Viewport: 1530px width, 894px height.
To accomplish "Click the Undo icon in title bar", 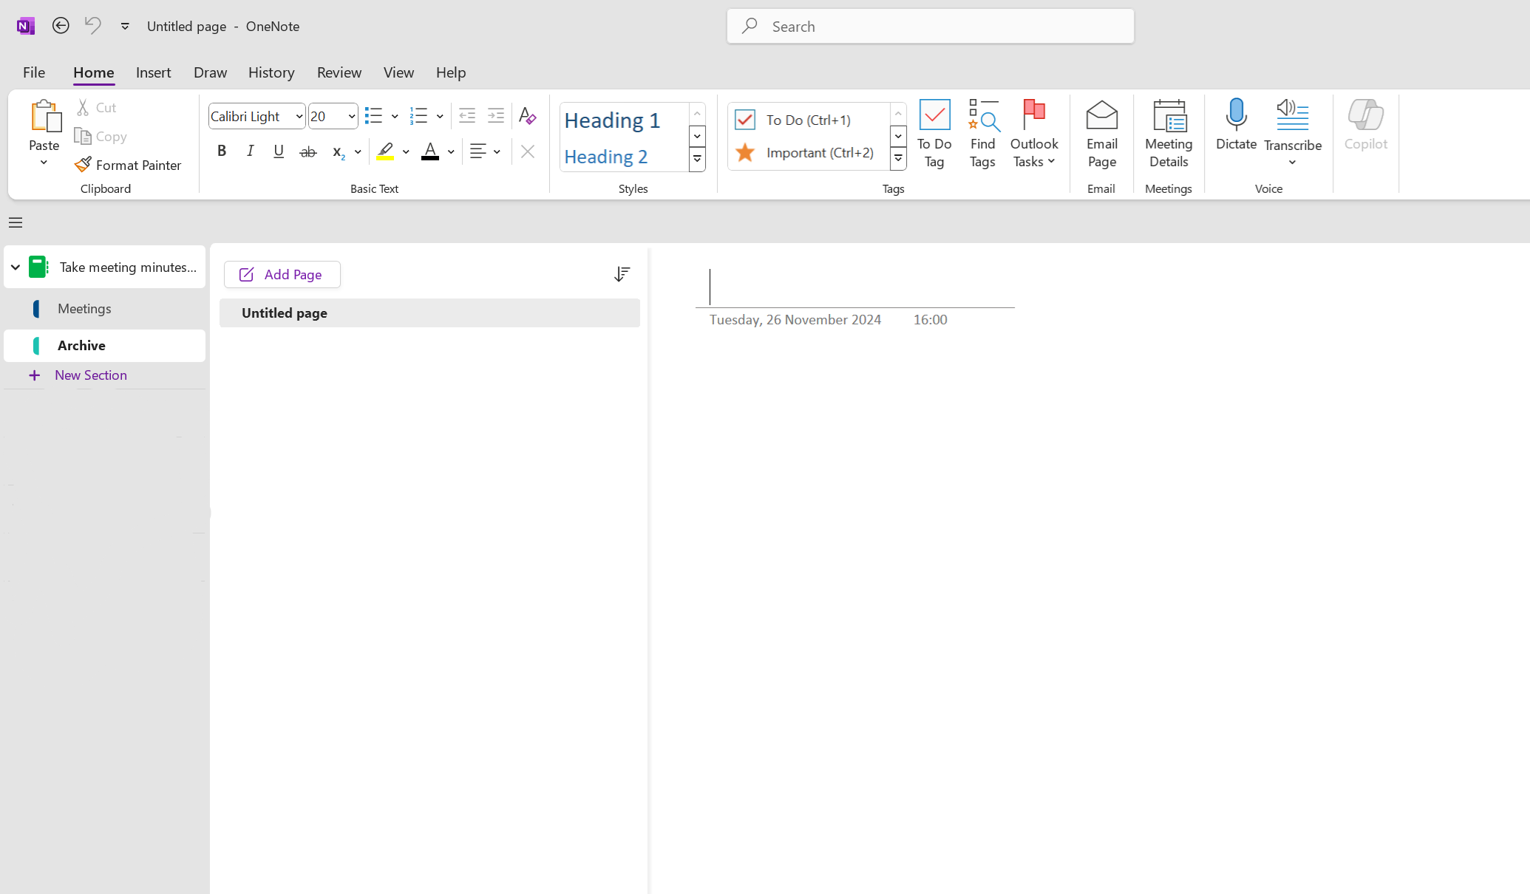I will tap(92, 26).
